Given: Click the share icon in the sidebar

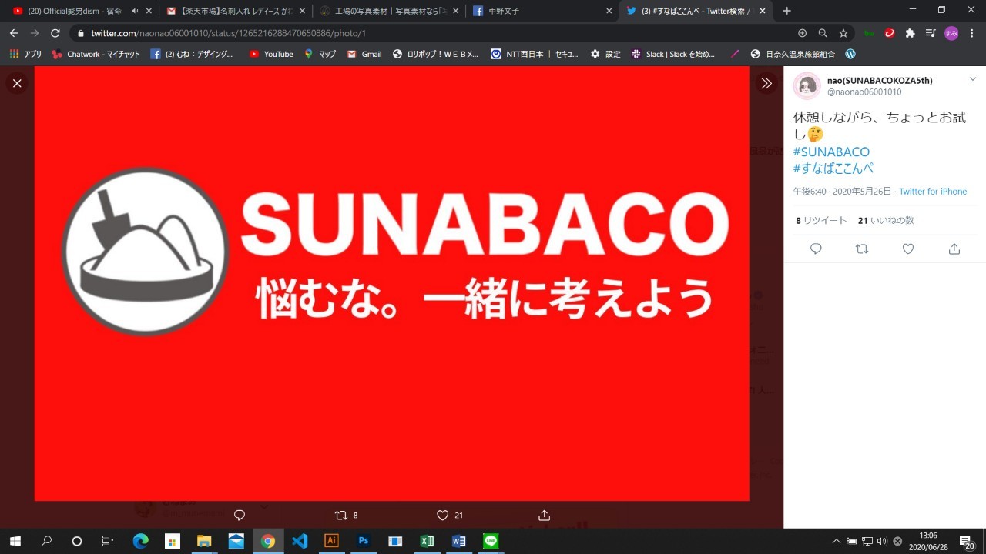Looking at the screenshot, I should coord(954,249).
